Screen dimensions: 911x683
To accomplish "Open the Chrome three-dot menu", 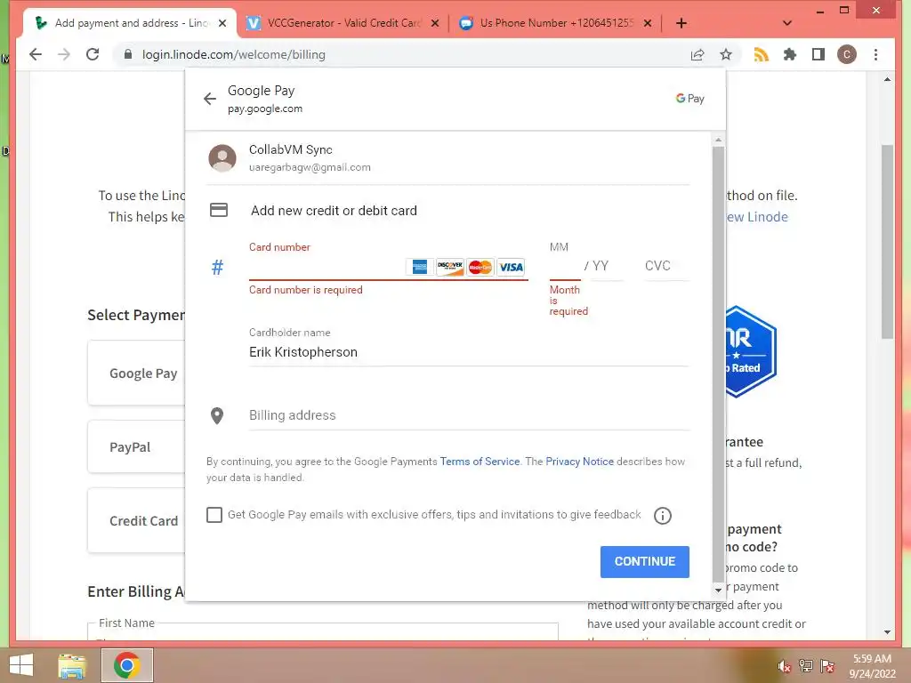I will click(875, 54).
